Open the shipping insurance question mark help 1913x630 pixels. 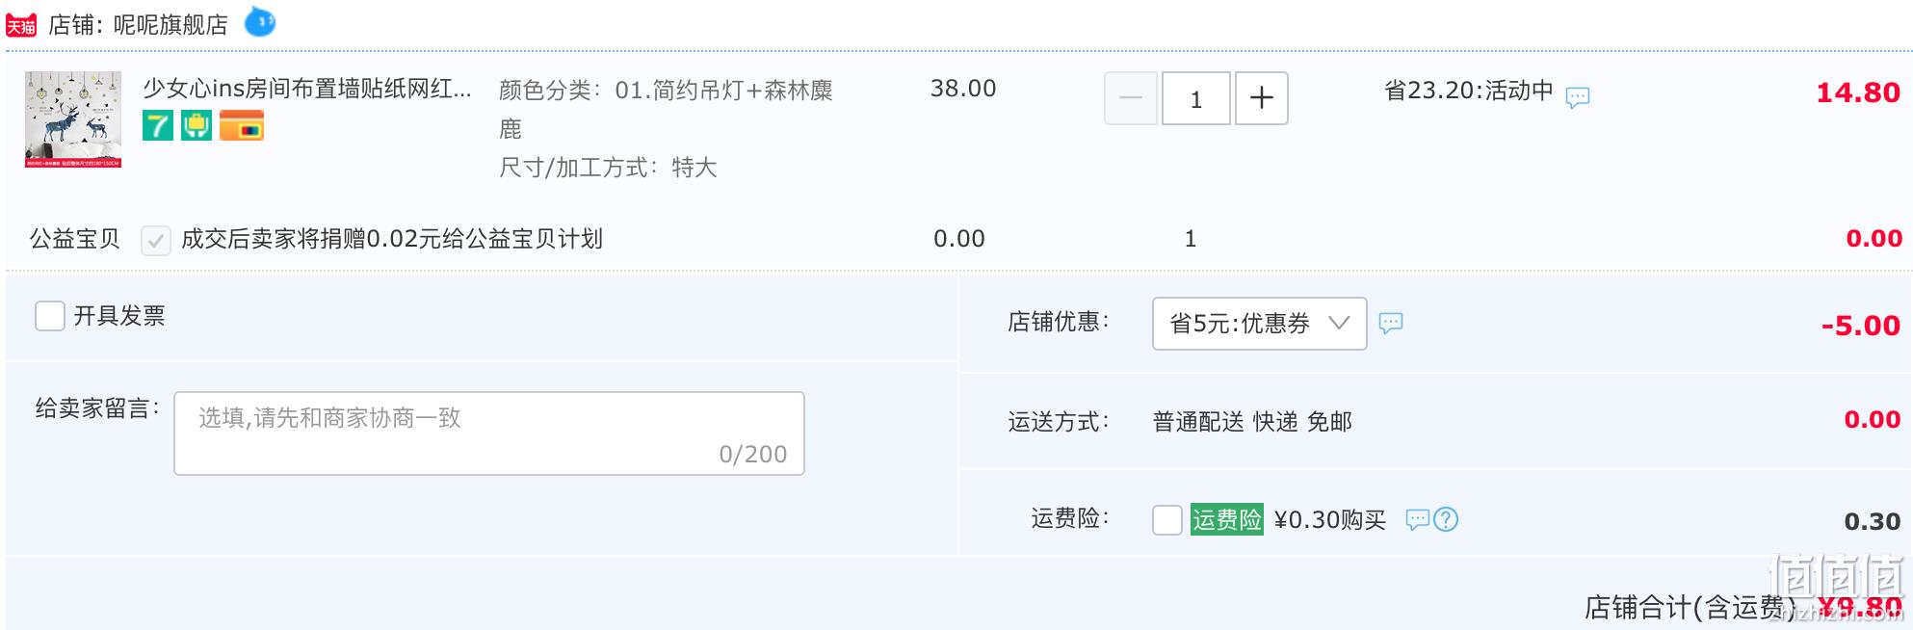point(1446,520)
